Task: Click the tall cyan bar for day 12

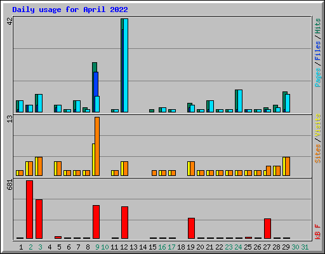Action: [x=126, y=65]
